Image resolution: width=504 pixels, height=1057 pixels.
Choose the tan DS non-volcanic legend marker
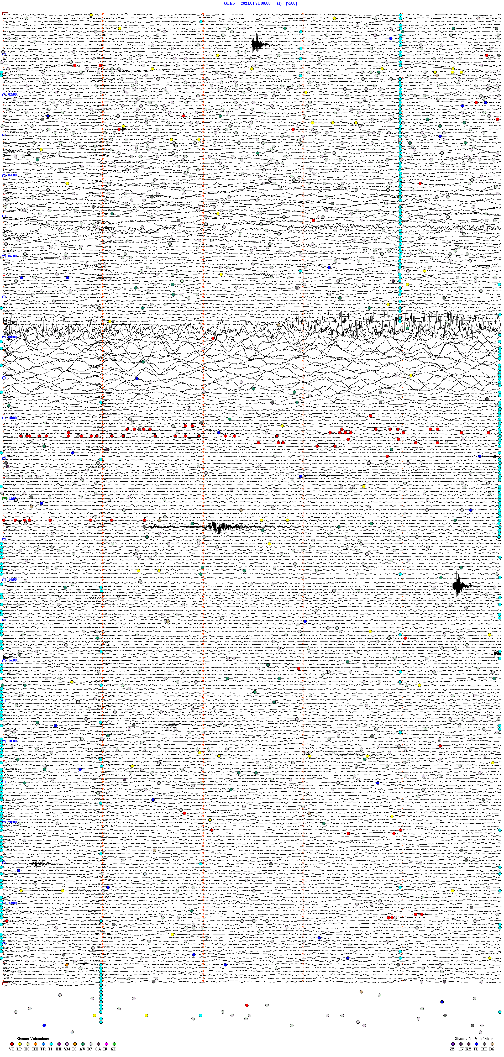[x=492, y=1044]
